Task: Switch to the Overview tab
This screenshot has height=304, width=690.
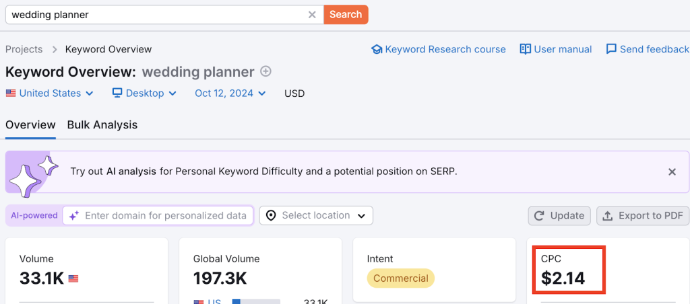Action: click(x=30, y=125)
